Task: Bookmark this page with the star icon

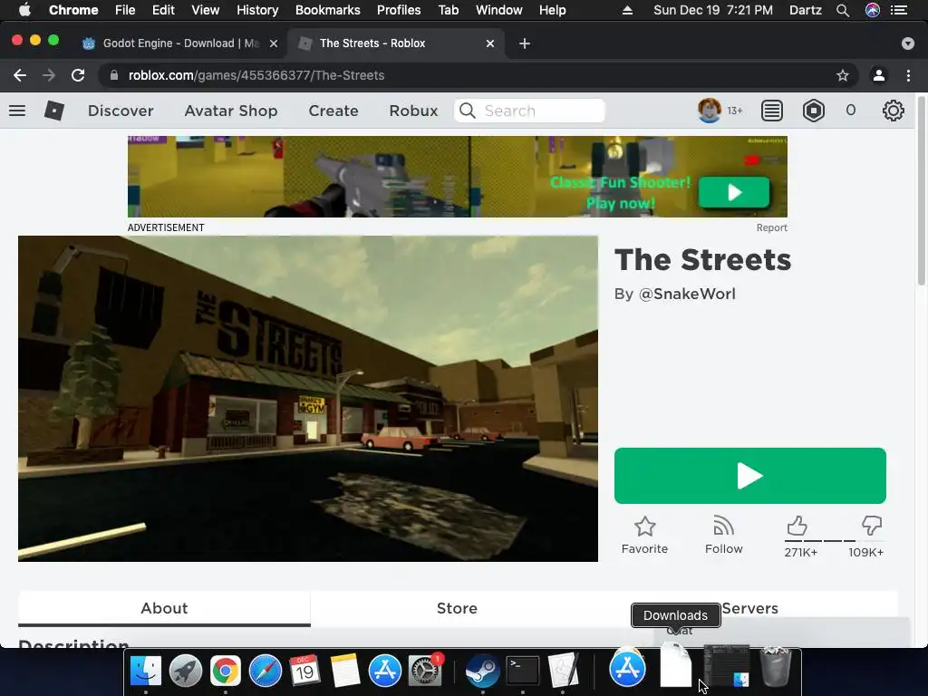Action: point(842,75)
